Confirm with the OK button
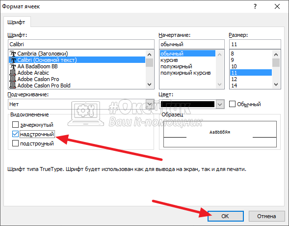Screen dimensions: 289x226 226,216
